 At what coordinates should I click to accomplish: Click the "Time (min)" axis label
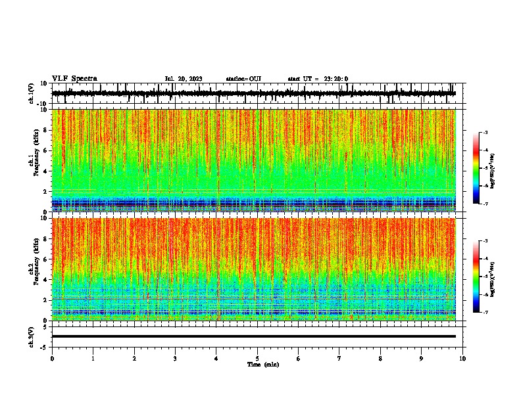[263, 365]
